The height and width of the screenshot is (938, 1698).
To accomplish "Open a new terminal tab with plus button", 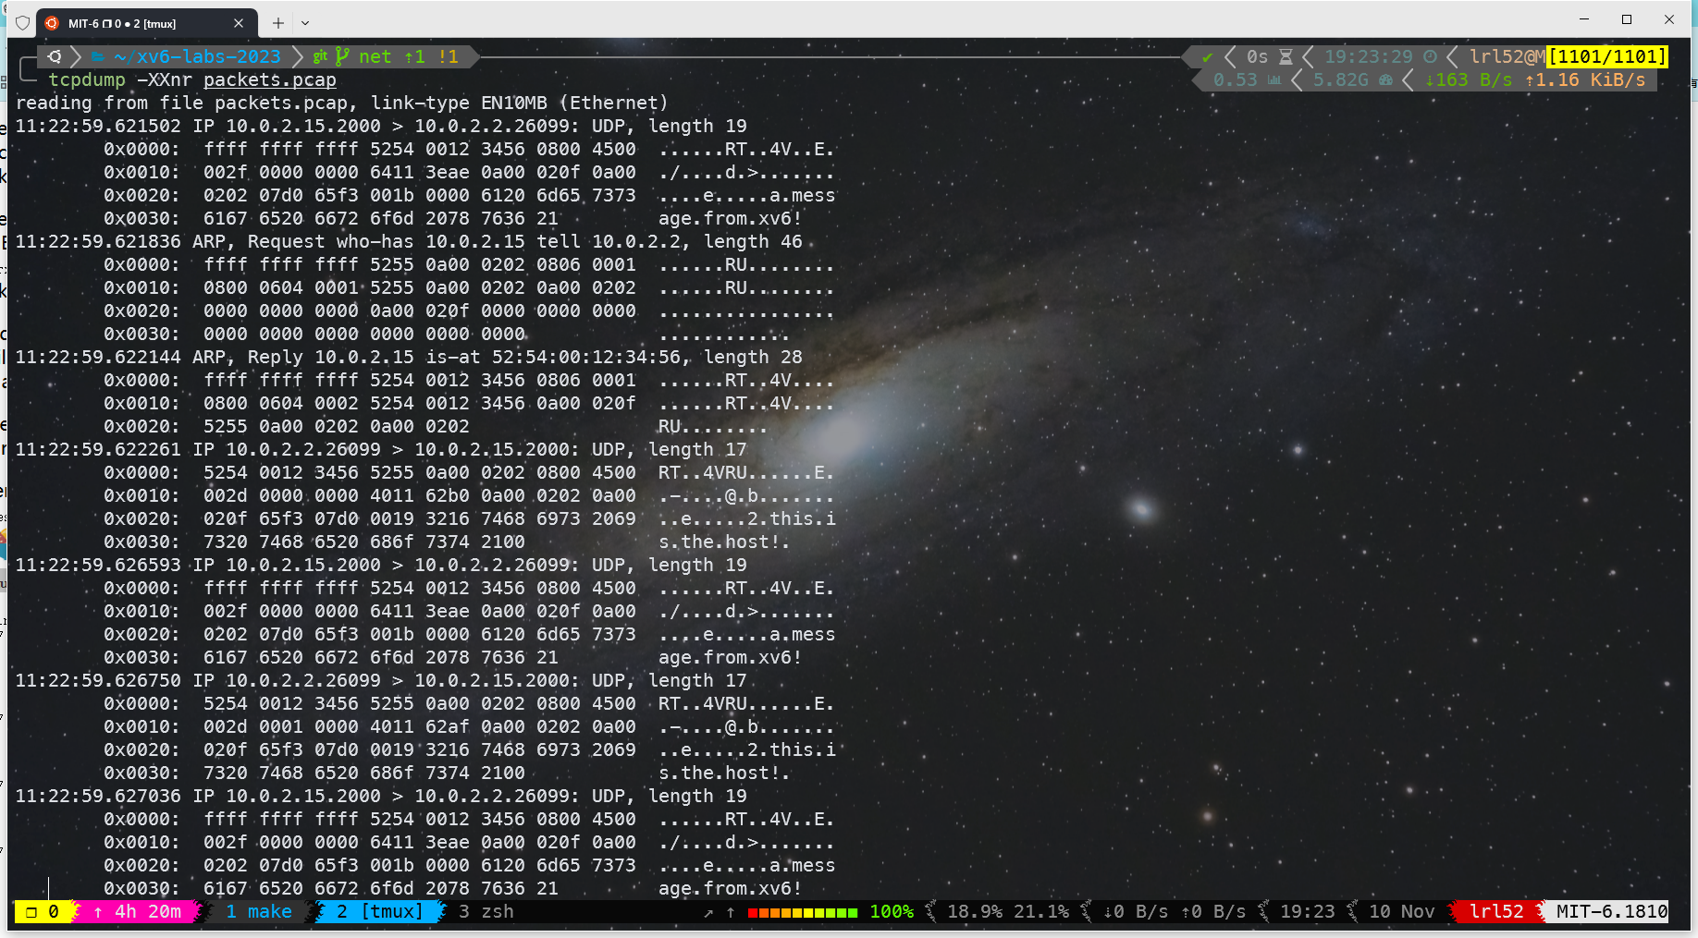I will coord(278,23).
